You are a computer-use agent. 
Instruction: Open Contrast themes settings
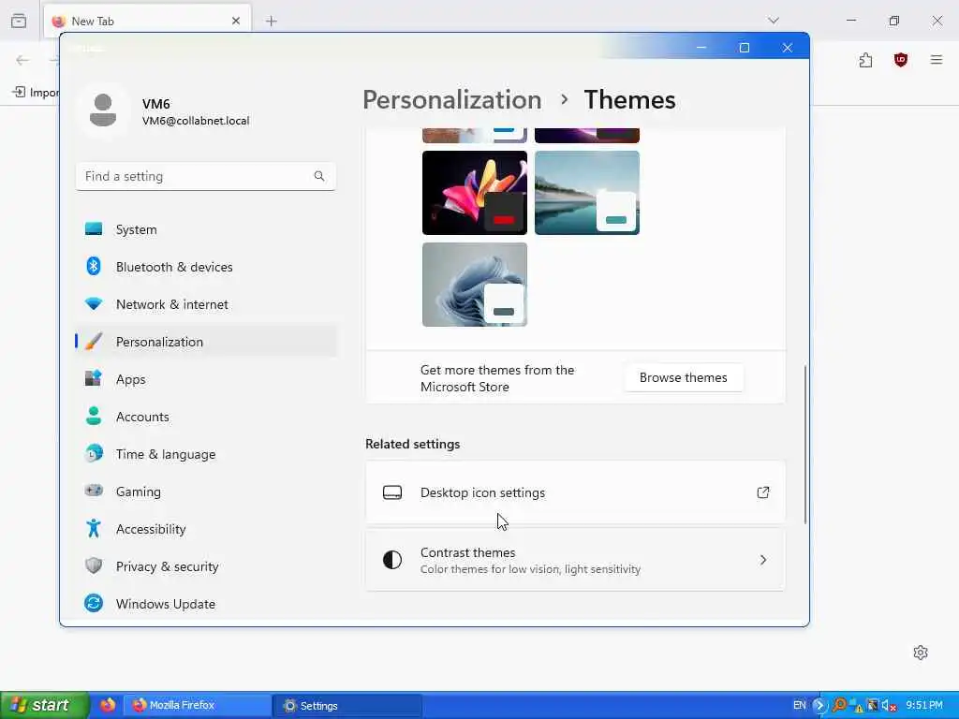(x=575, y=560)
